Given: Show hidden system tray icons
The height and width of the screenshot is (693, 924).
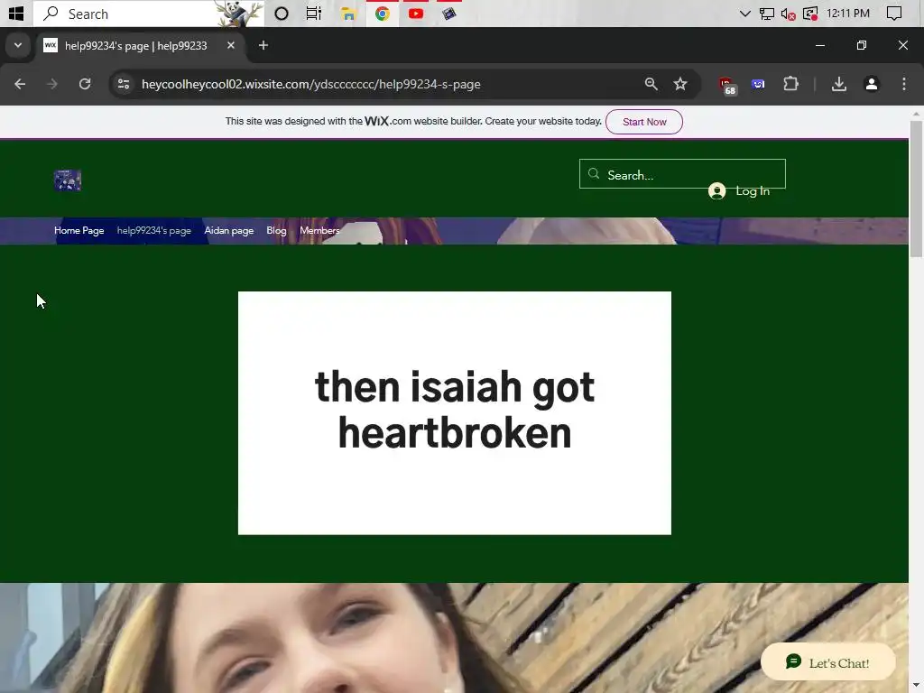Looking at the screenshot, I should tap(744, 14).
